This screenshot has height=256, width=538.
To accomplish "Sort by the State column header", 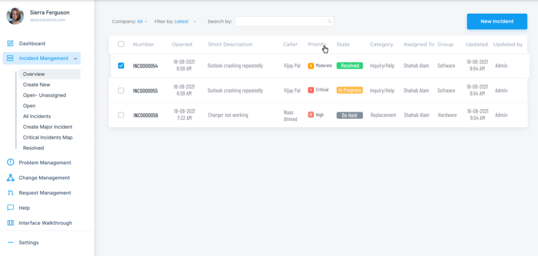I will point(343,44).
